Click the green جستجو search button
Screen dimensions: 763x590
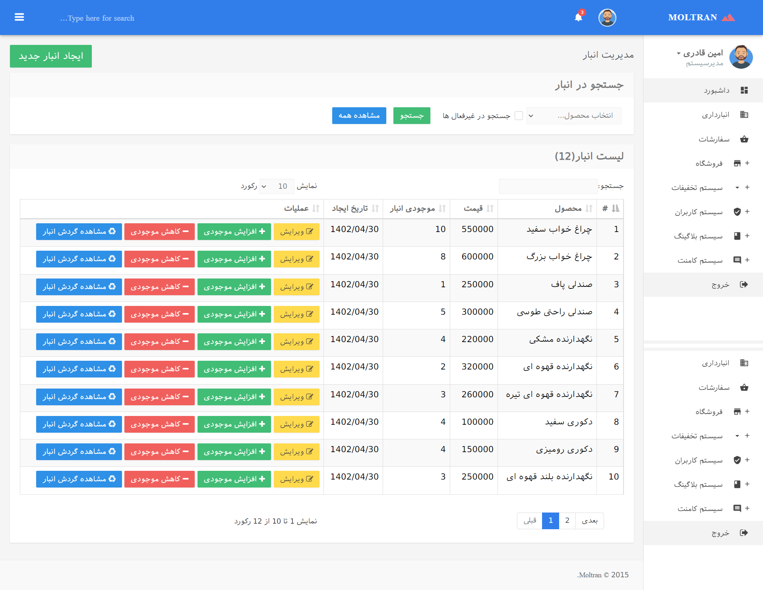click(412, 116)
